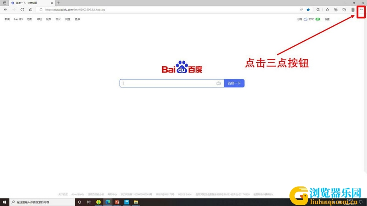Open the browser History clock icon
Viewport: 367px width, 206px height.
click(344, 10)
